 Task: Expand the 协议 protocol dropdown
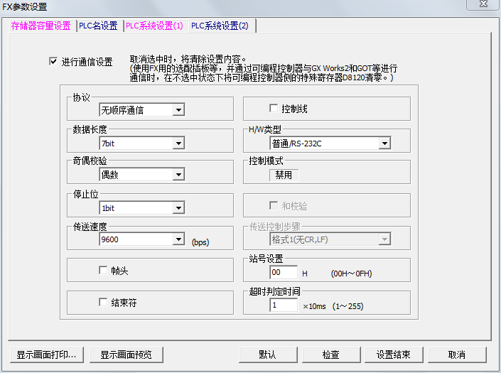click(x=178, y=110)
